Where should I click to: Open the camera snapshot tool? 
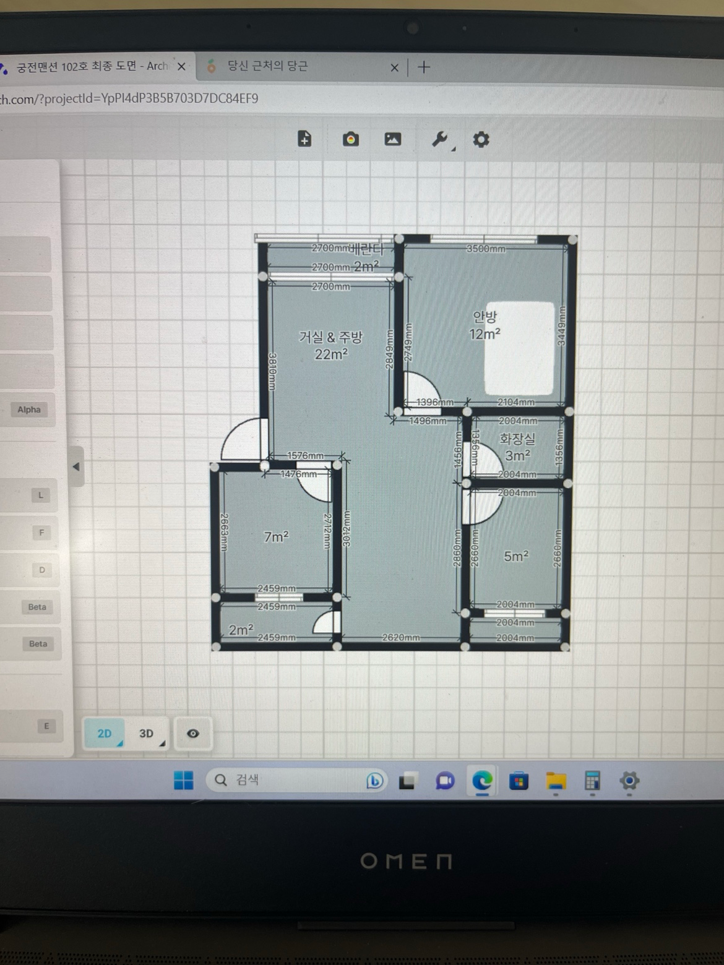coord(351,139)
